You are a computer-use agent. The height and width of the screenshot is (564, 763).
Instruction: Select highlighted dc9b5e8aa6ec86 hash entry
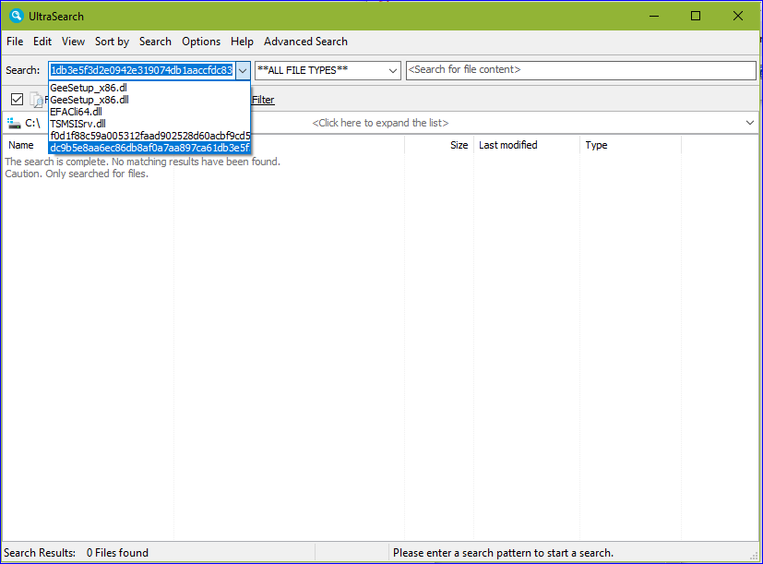click(149, 148)
